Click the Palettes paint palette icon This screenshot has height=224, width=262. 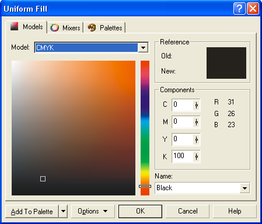[92, 27]
